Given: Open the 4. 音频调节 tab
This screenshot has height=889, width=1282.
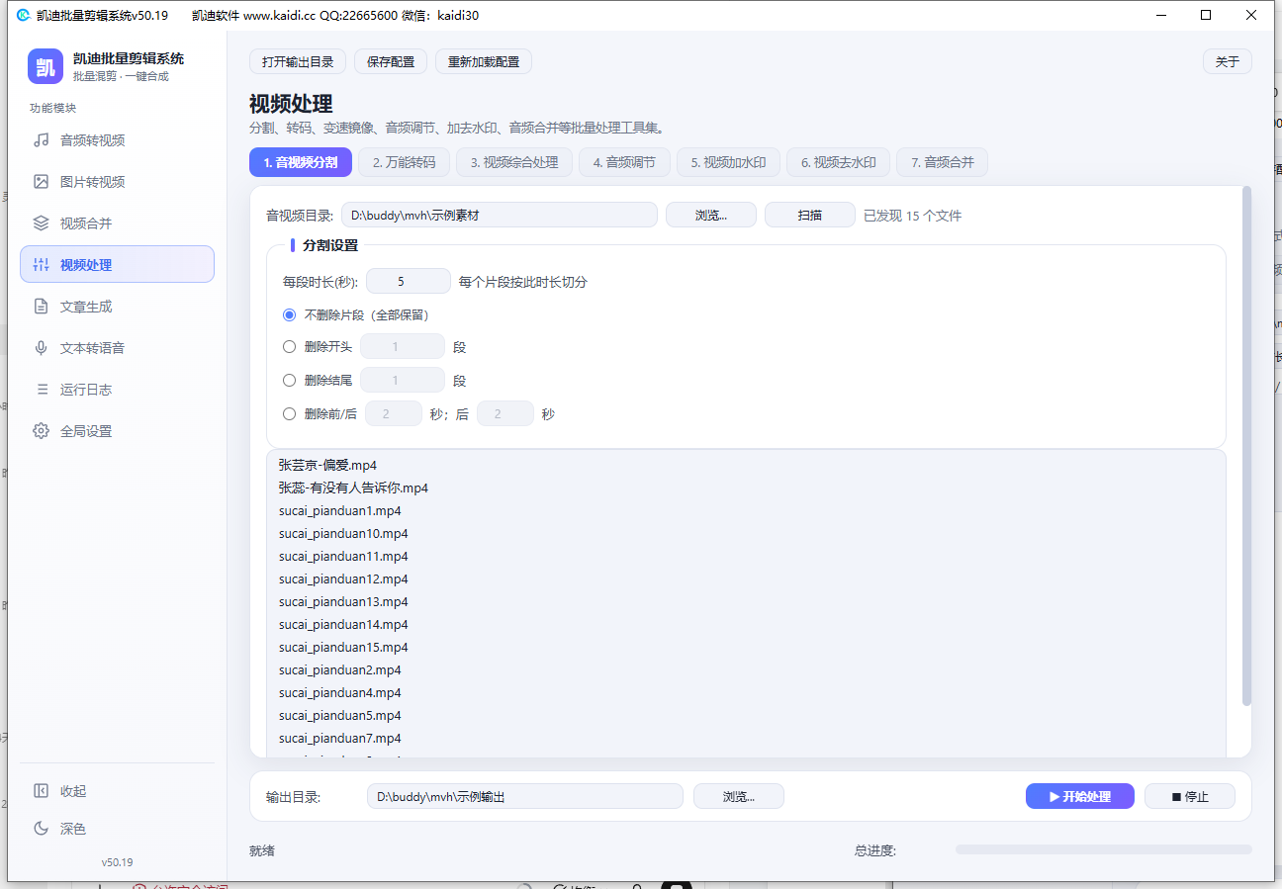Looking at the screenshot, I should point(624,162).
